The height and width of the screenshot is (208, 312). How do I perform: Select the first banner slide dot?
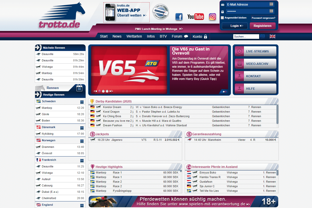100,91
